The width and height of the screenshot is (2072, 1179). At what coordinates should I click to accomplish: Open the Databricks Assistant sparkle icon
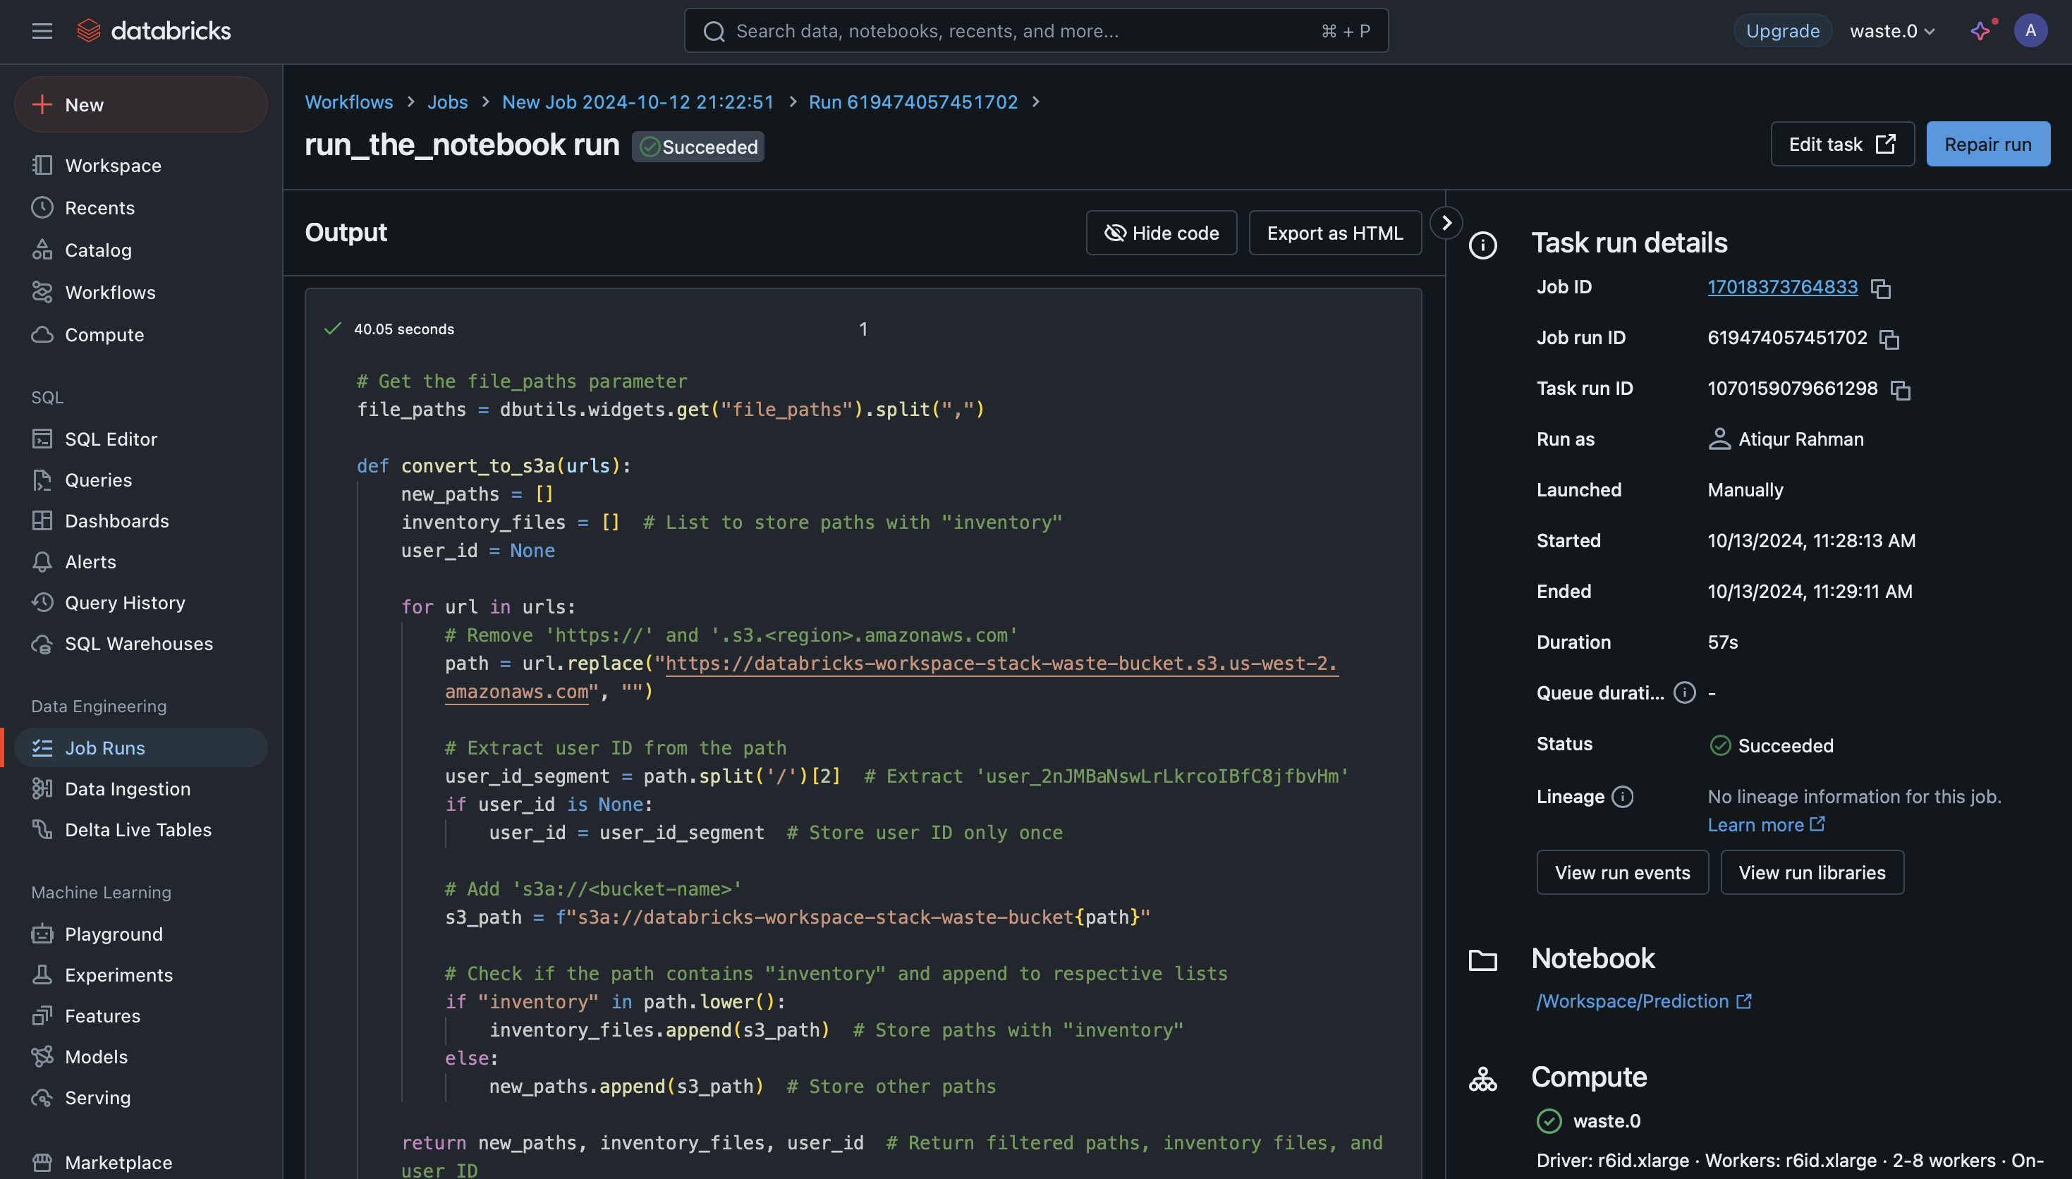[1980, 31]
